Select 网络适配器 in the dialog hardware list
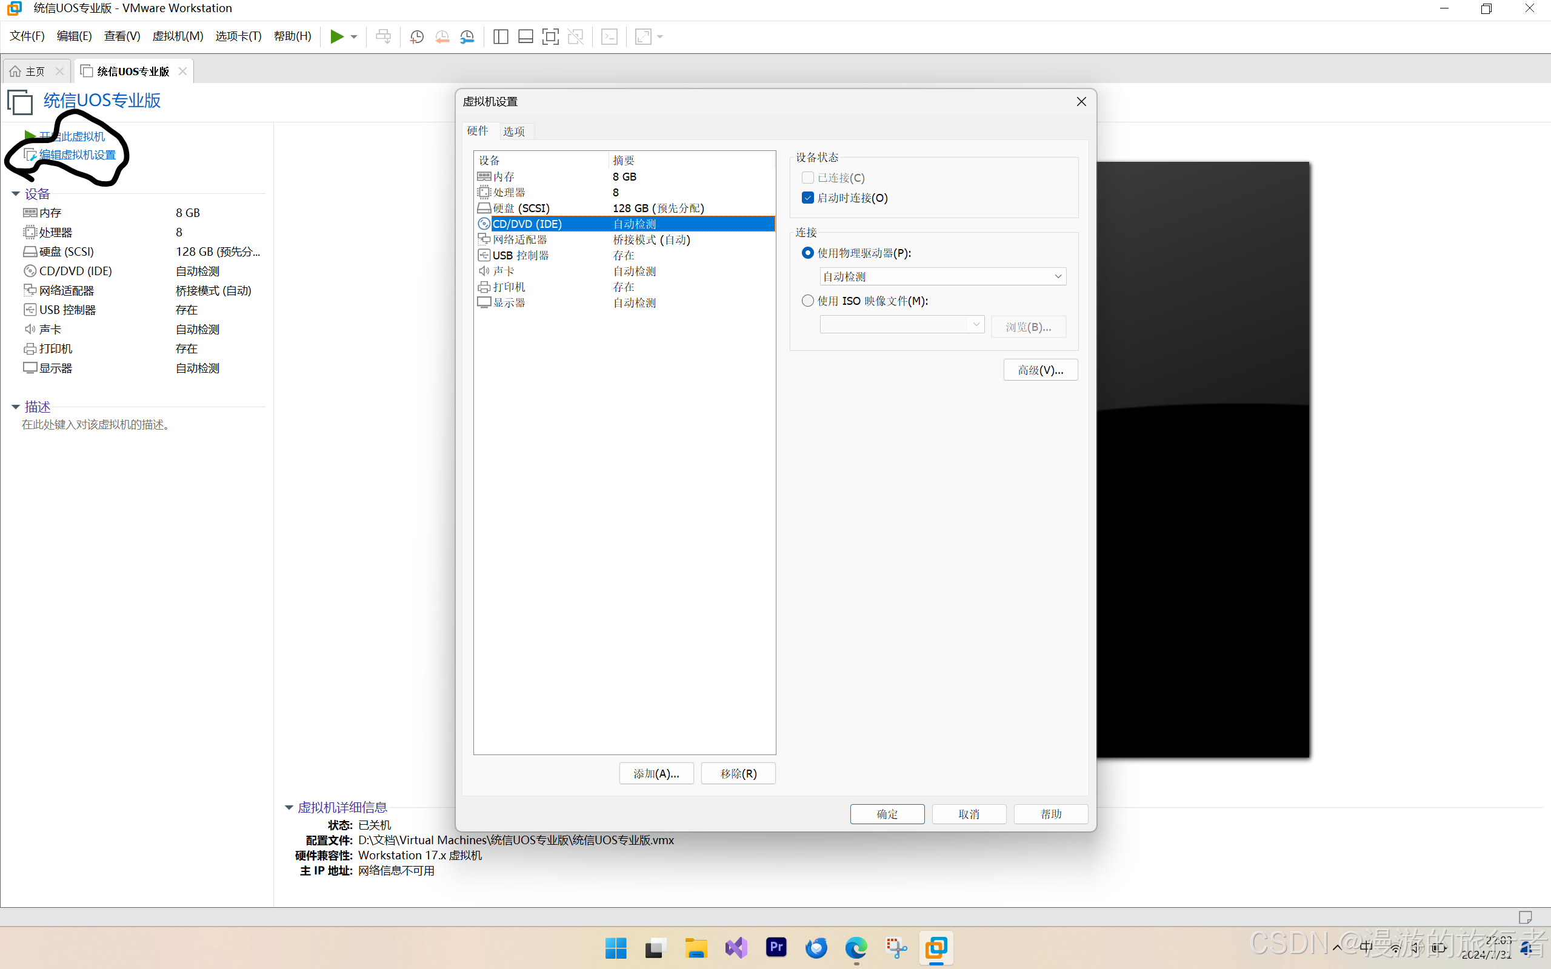This screenshot has height=969, width=1551. tap(625, 240)
